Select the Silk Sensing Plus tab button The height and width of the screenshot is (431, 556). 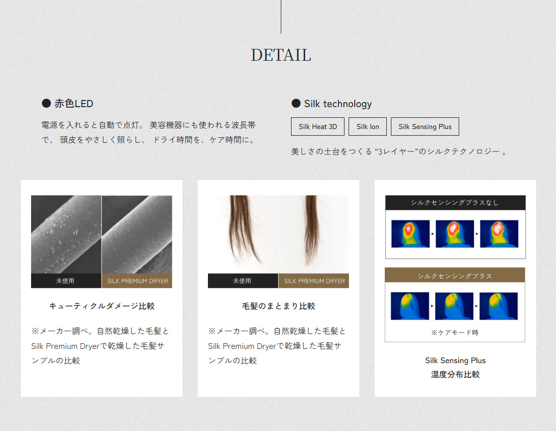click(x=425, y=126)
